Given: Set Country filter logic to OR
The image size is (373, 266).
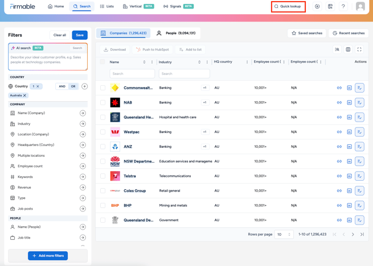Looking at the screenshot, I should (73, 86).
